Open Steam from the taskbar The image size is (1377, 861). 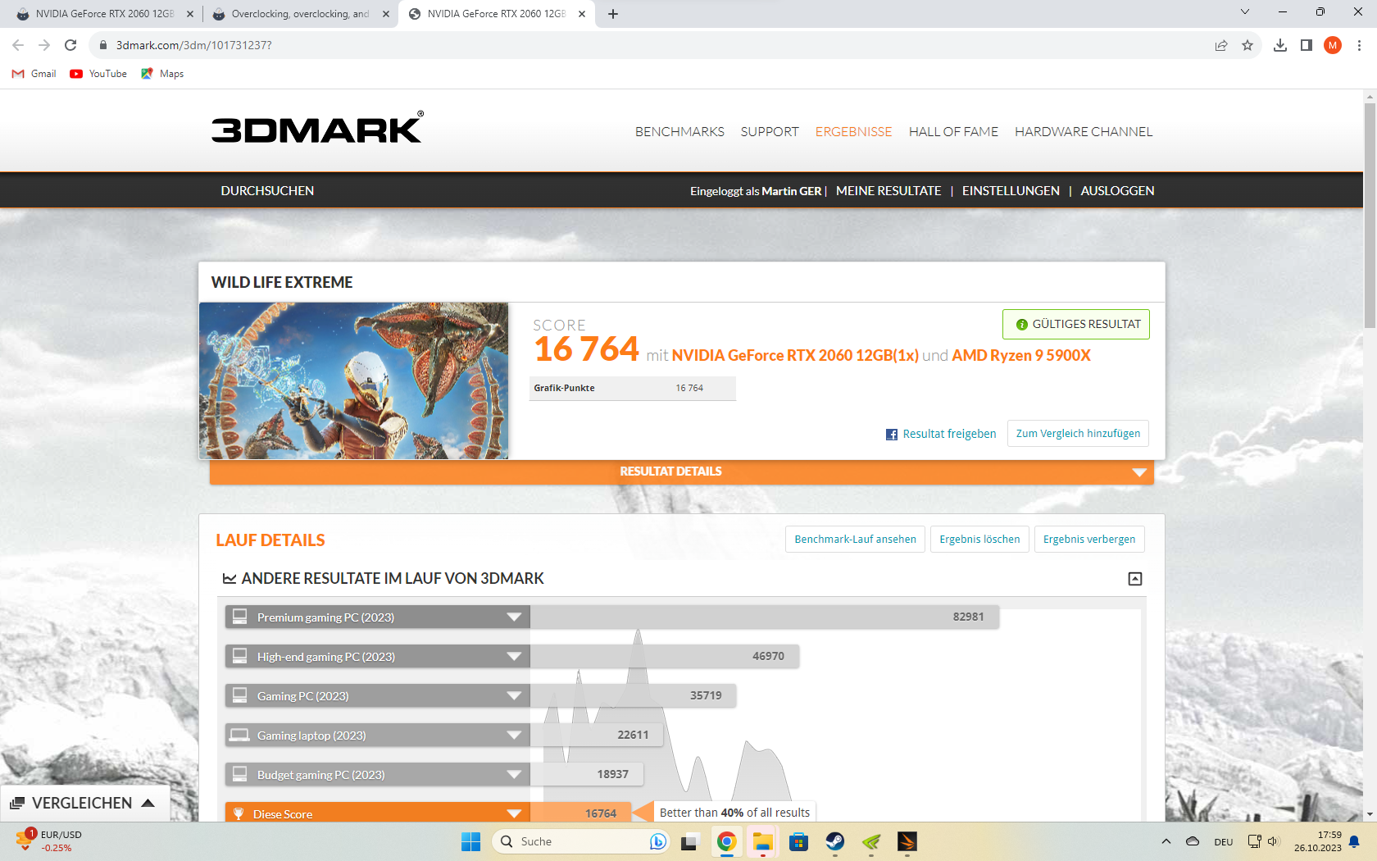click(835, 841)
